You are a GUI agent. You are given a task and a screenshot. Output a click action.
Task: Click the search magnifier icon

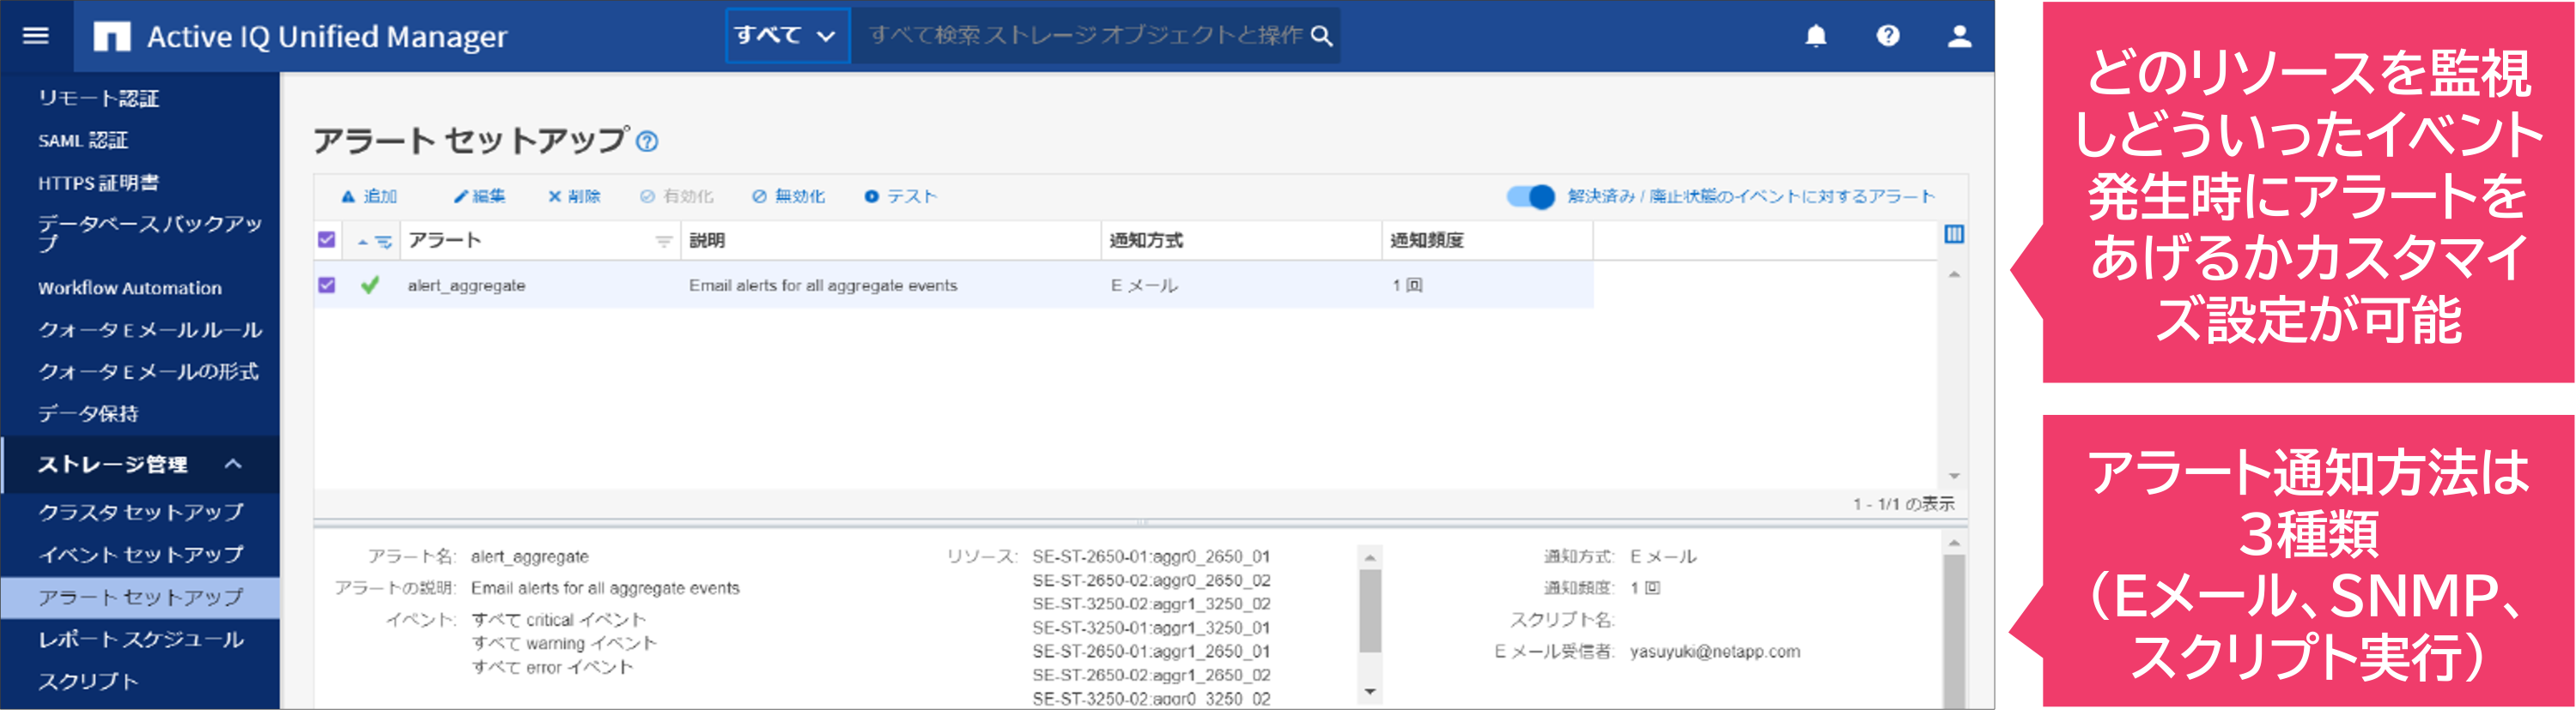coord(1321,36)
